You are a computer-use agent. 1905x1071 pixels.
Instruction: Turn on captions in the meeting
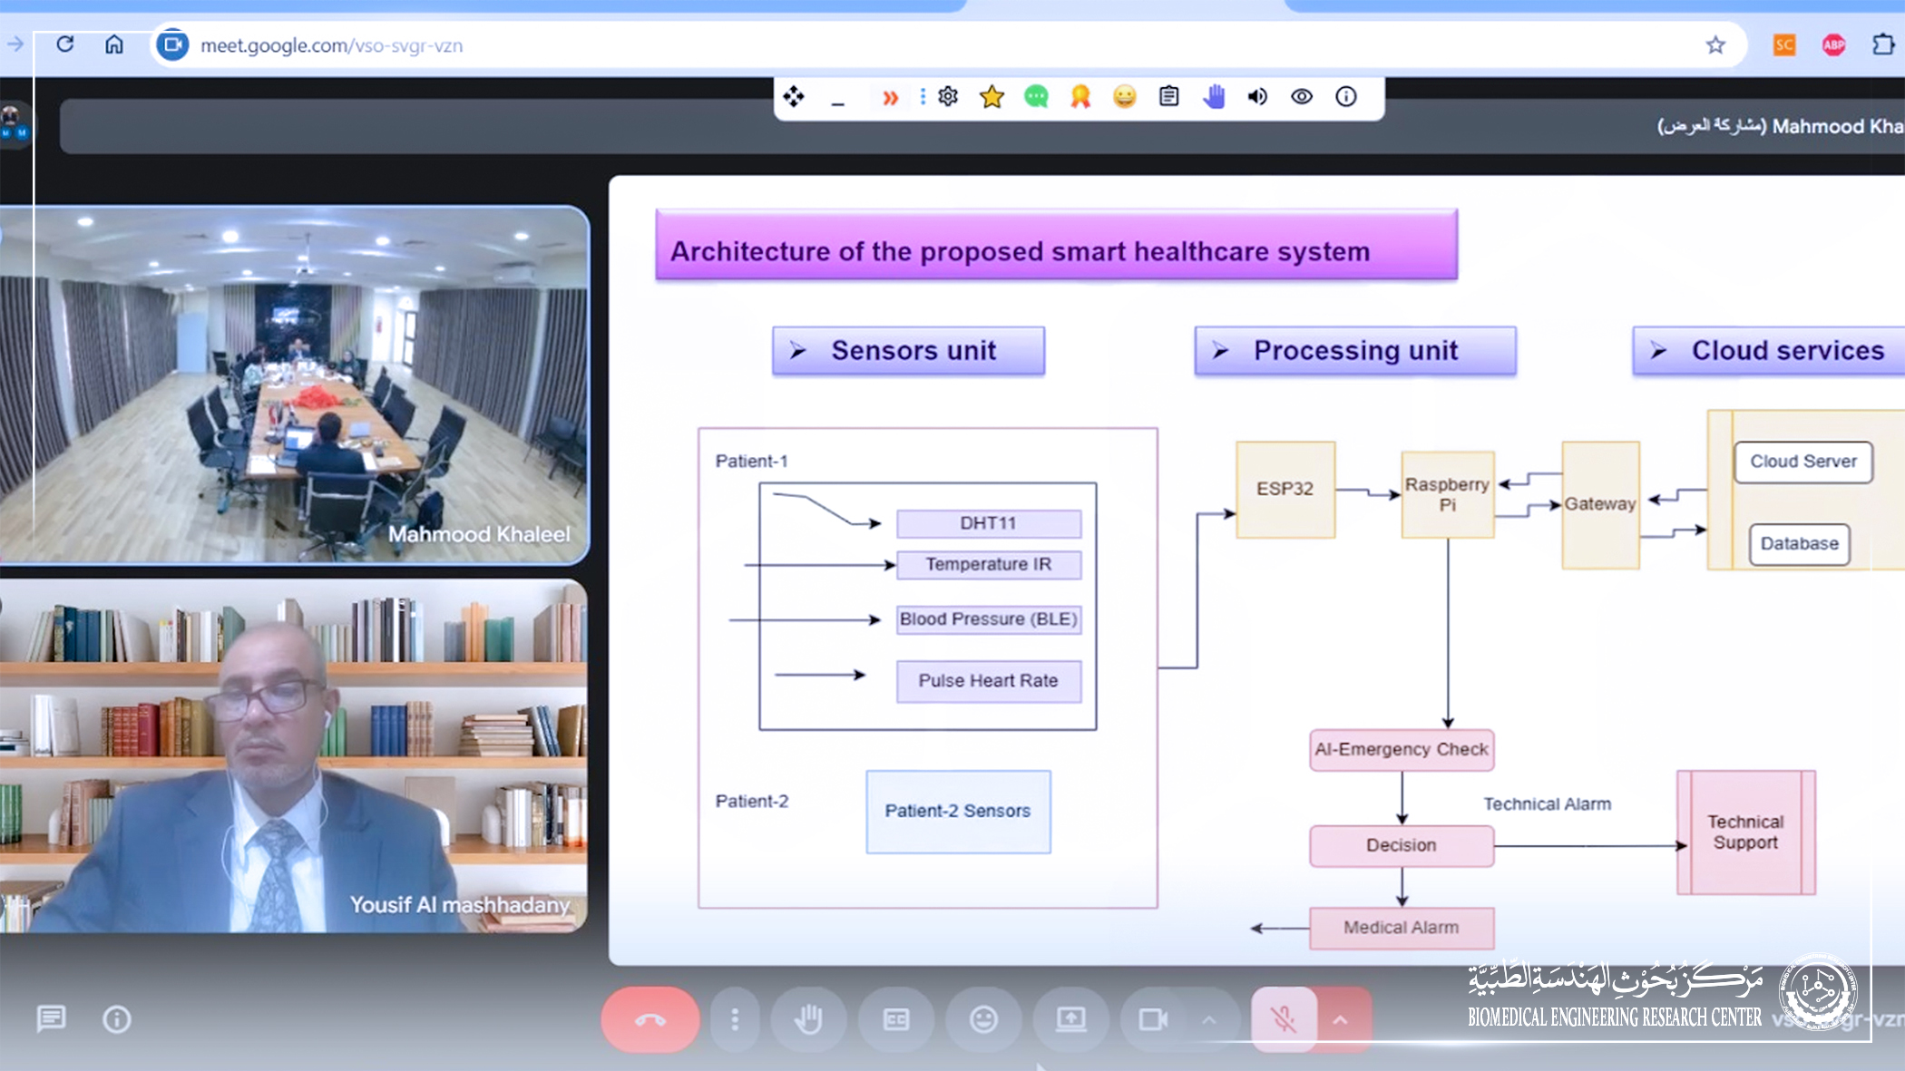tap(895, 1019)
